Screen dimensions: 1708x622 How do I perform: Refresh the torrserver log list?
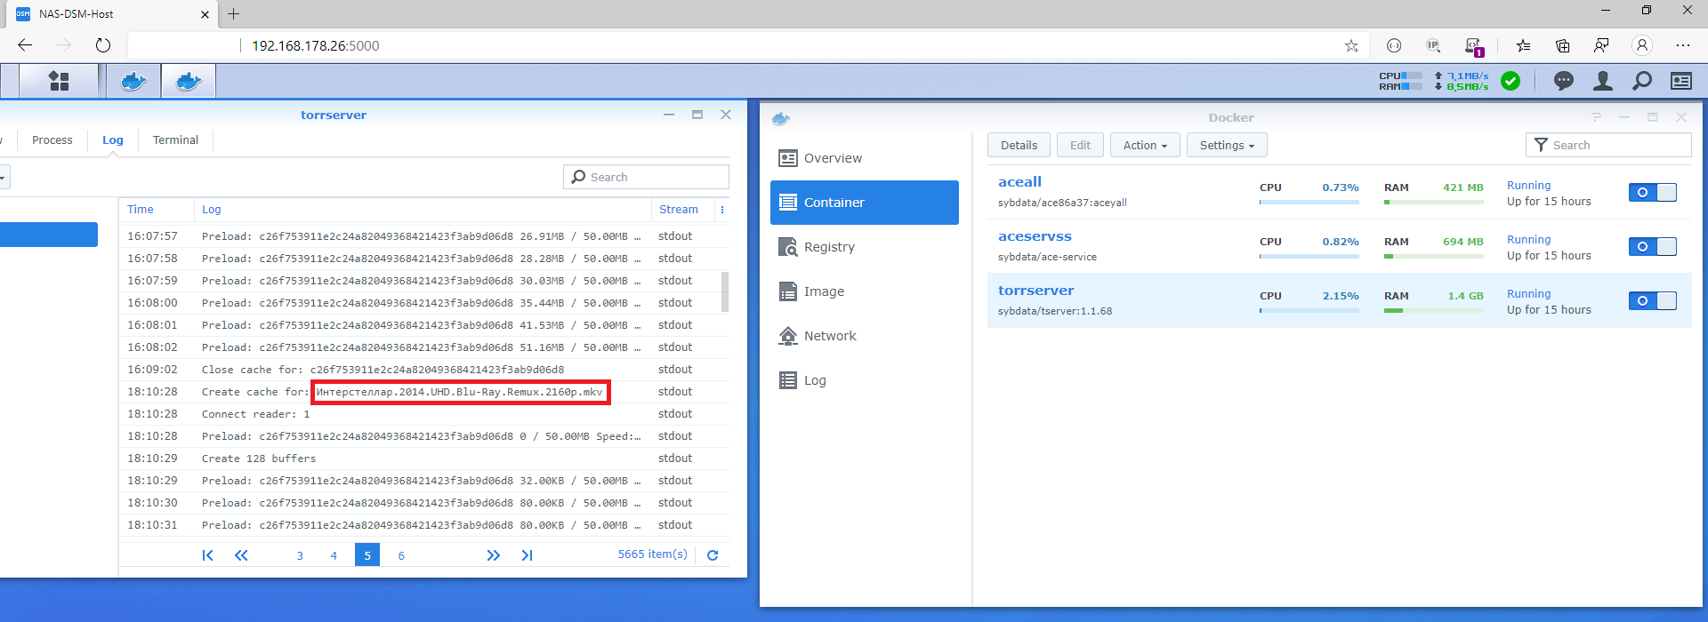tap(713, 555)
